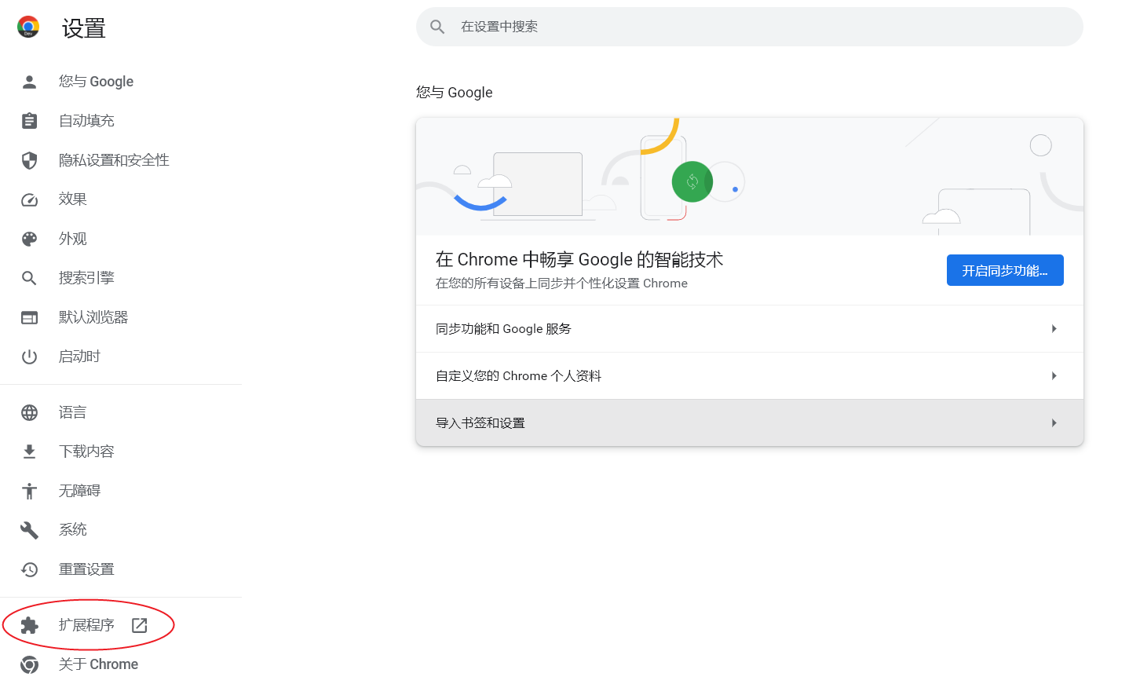Click the 开启同步功能 button
Screen dimensions: 1129x695
pos(1005,270)
